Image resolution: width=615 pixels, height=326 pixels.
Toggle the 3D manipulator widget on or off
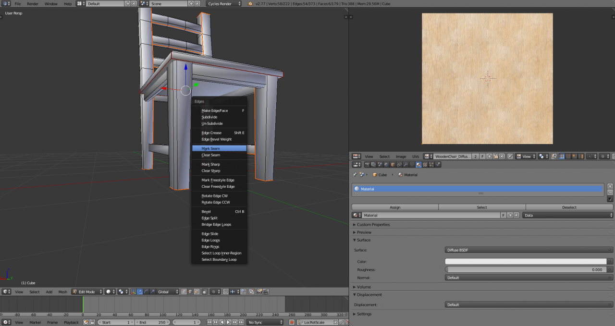[134, 291]
